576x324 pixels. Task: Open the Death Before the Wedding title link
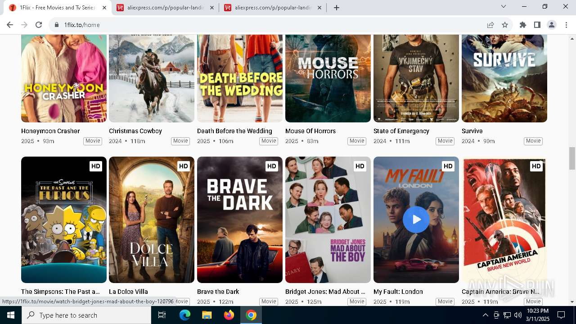pos(234,131)
